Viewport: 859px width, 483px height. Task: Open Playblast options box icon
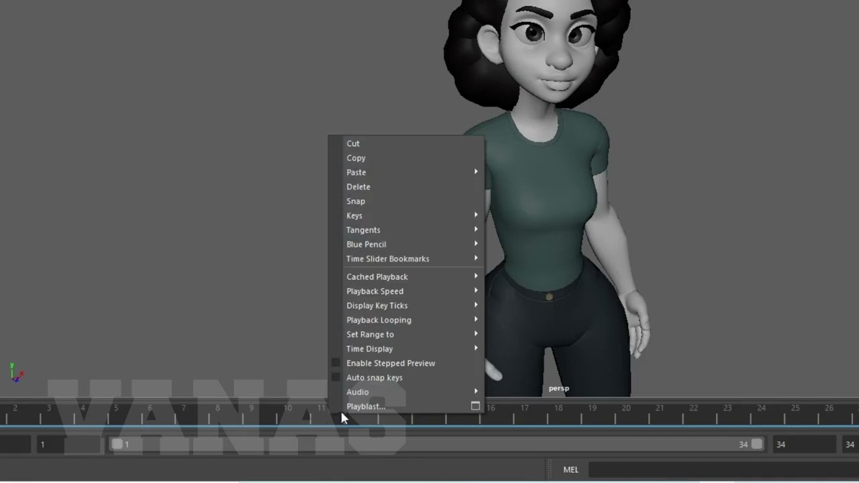(x=475, y=407)
